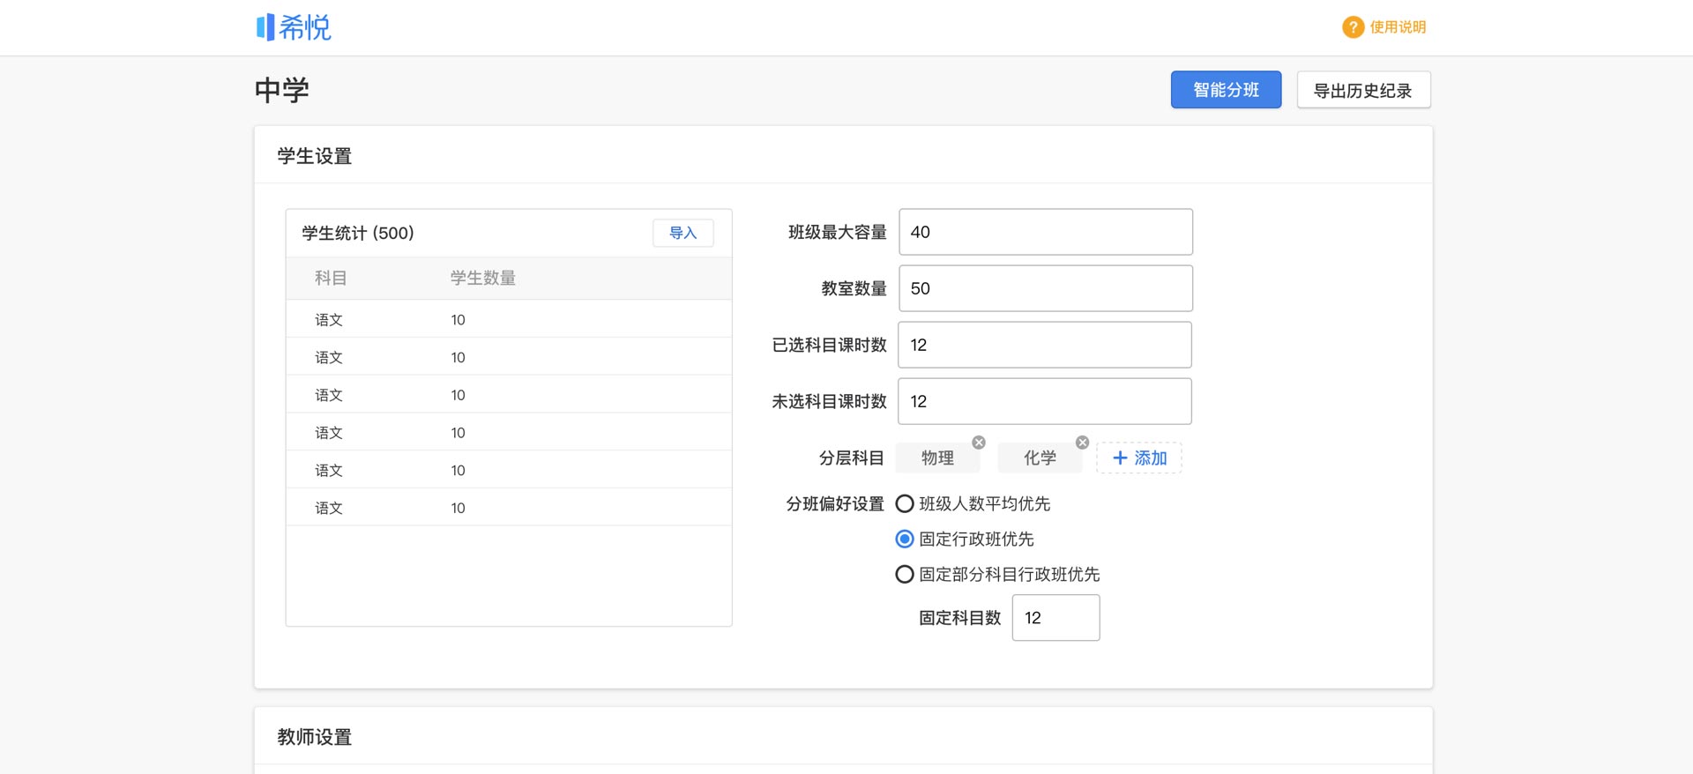Open the 使用说明 help link

click(x=1398, y=27)
